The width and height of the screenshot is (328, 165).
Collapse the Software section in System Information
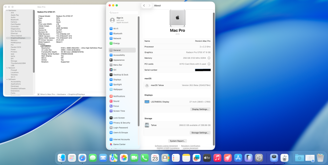pyautogui.click(x=7, y=79)
